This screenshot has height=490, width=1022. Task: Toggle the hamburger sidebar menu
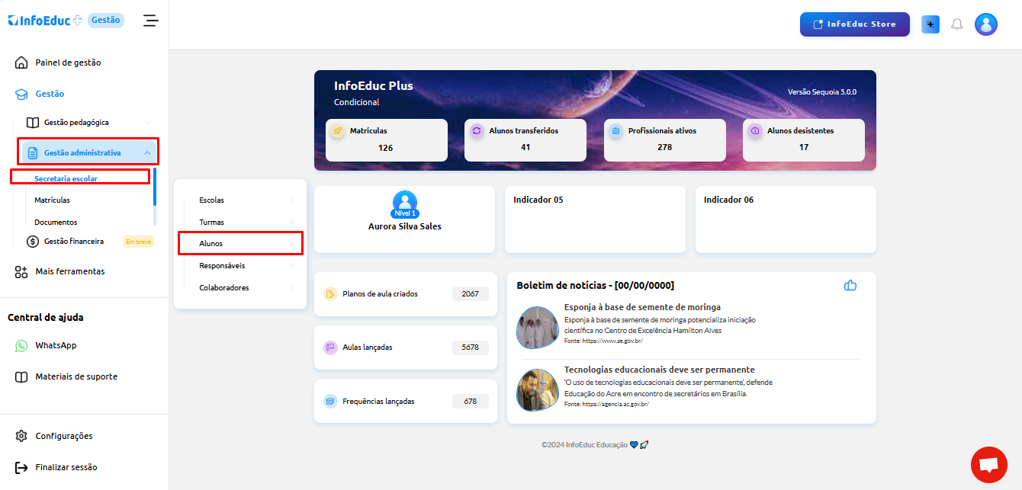click(151, 21)
